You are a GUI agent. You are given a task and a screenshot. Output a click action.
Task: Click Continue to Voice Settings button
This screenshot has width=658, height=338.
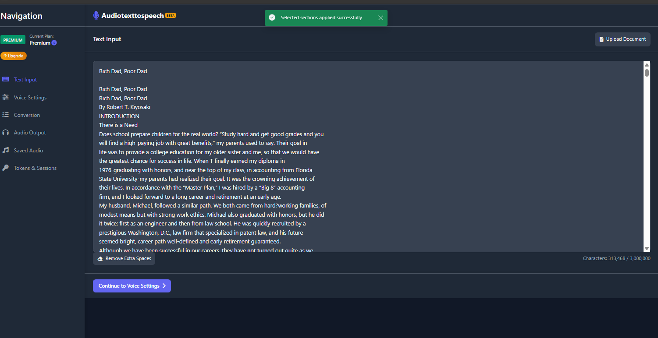pyautogui.click(x=132, y=286)
